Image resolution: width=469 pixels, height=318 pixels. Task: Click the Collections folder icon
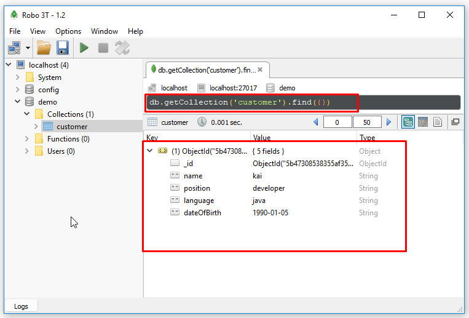[x=39, y=114]
